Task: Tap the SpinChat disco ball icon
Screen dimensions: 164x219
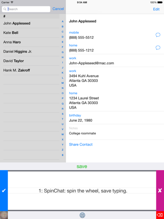Action: point(4,215)
